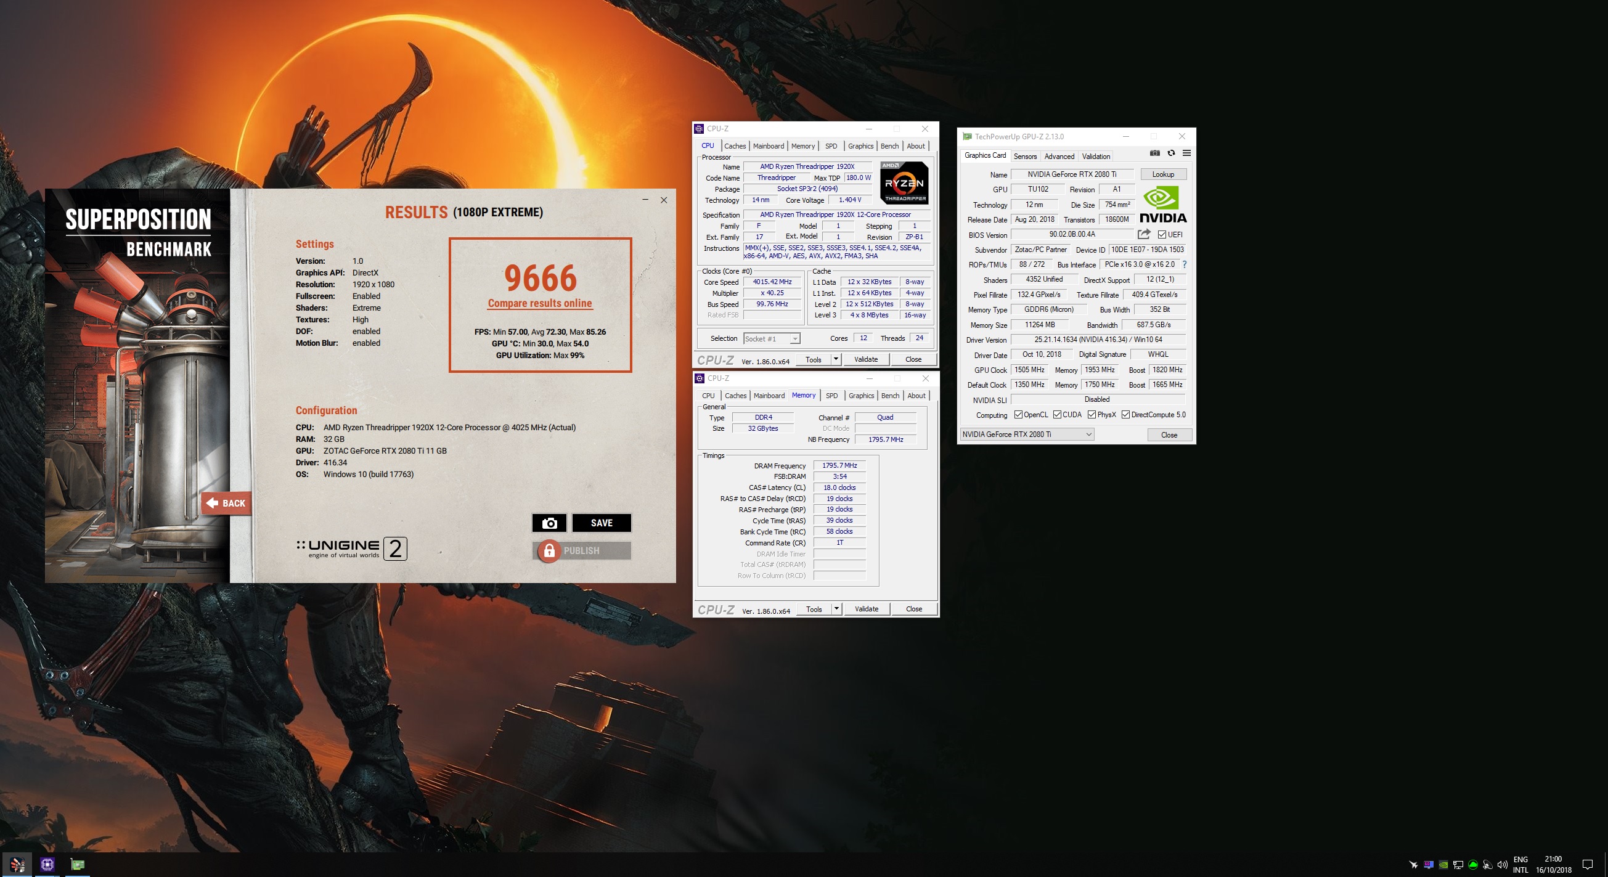Click the Tools button in bottom CPU-Z
This screenshot has height=877, width=1608.
coord(814,608)
